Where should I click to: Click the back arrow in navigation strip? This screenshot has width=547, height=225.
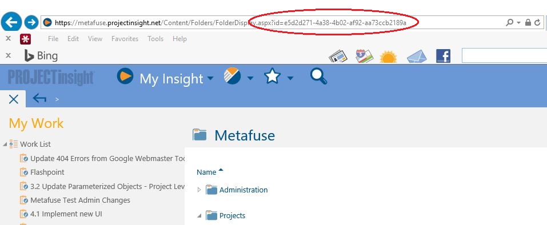[x=39, y=99]
